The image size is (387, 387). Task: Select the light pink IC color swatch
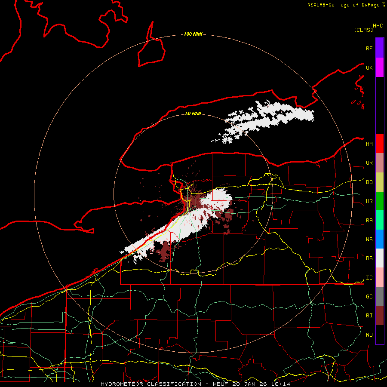380,277
